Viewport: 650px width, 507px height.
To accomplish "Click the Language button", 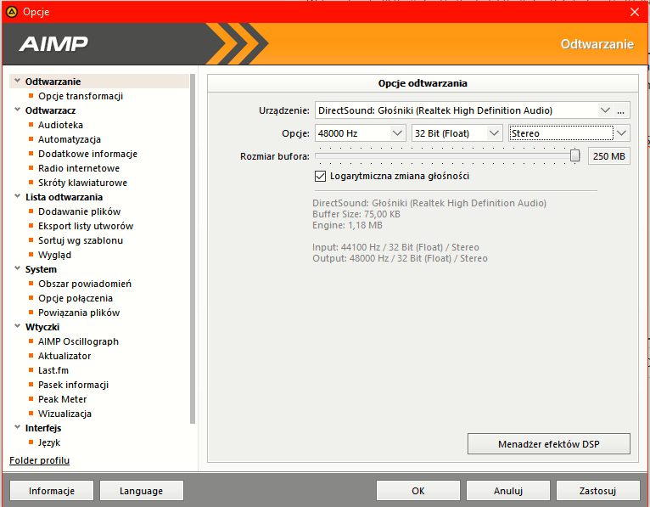I will point(142,491).
